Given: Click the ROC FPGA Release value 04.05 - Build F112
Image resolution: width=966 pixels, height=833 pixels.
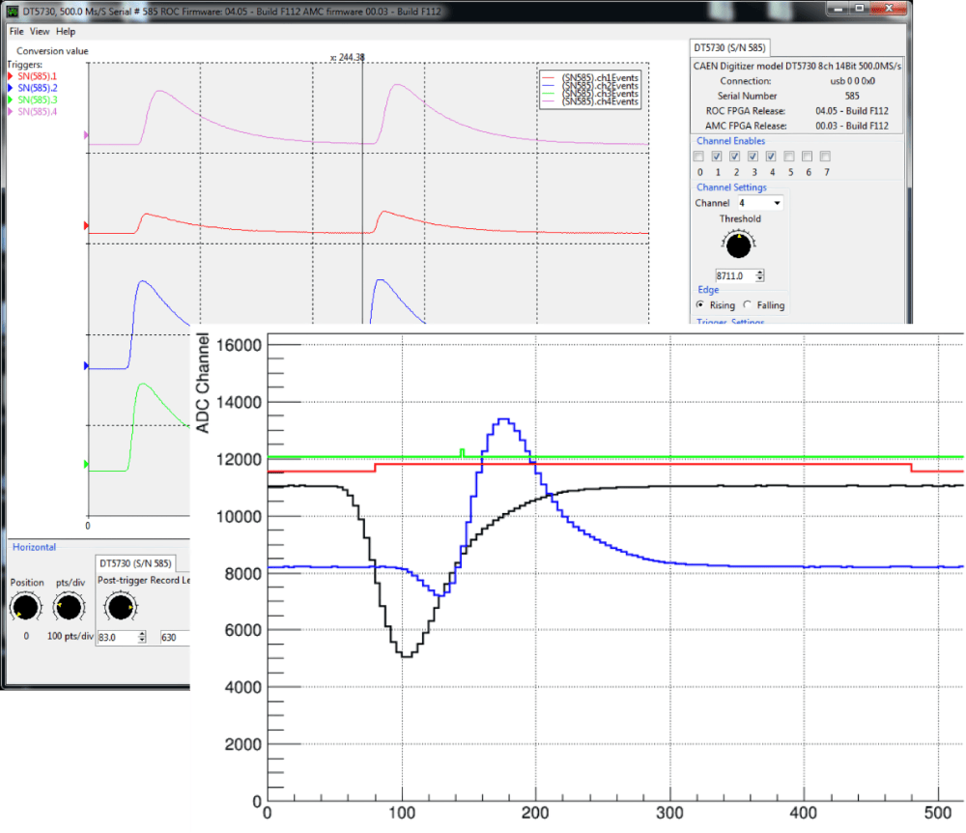Looking at the screenshot, I should (x=852, y=111).
